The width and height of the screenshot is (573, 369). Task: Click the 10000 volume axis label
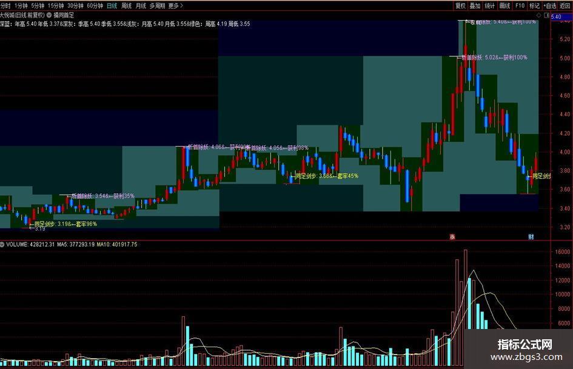[563, 294]
